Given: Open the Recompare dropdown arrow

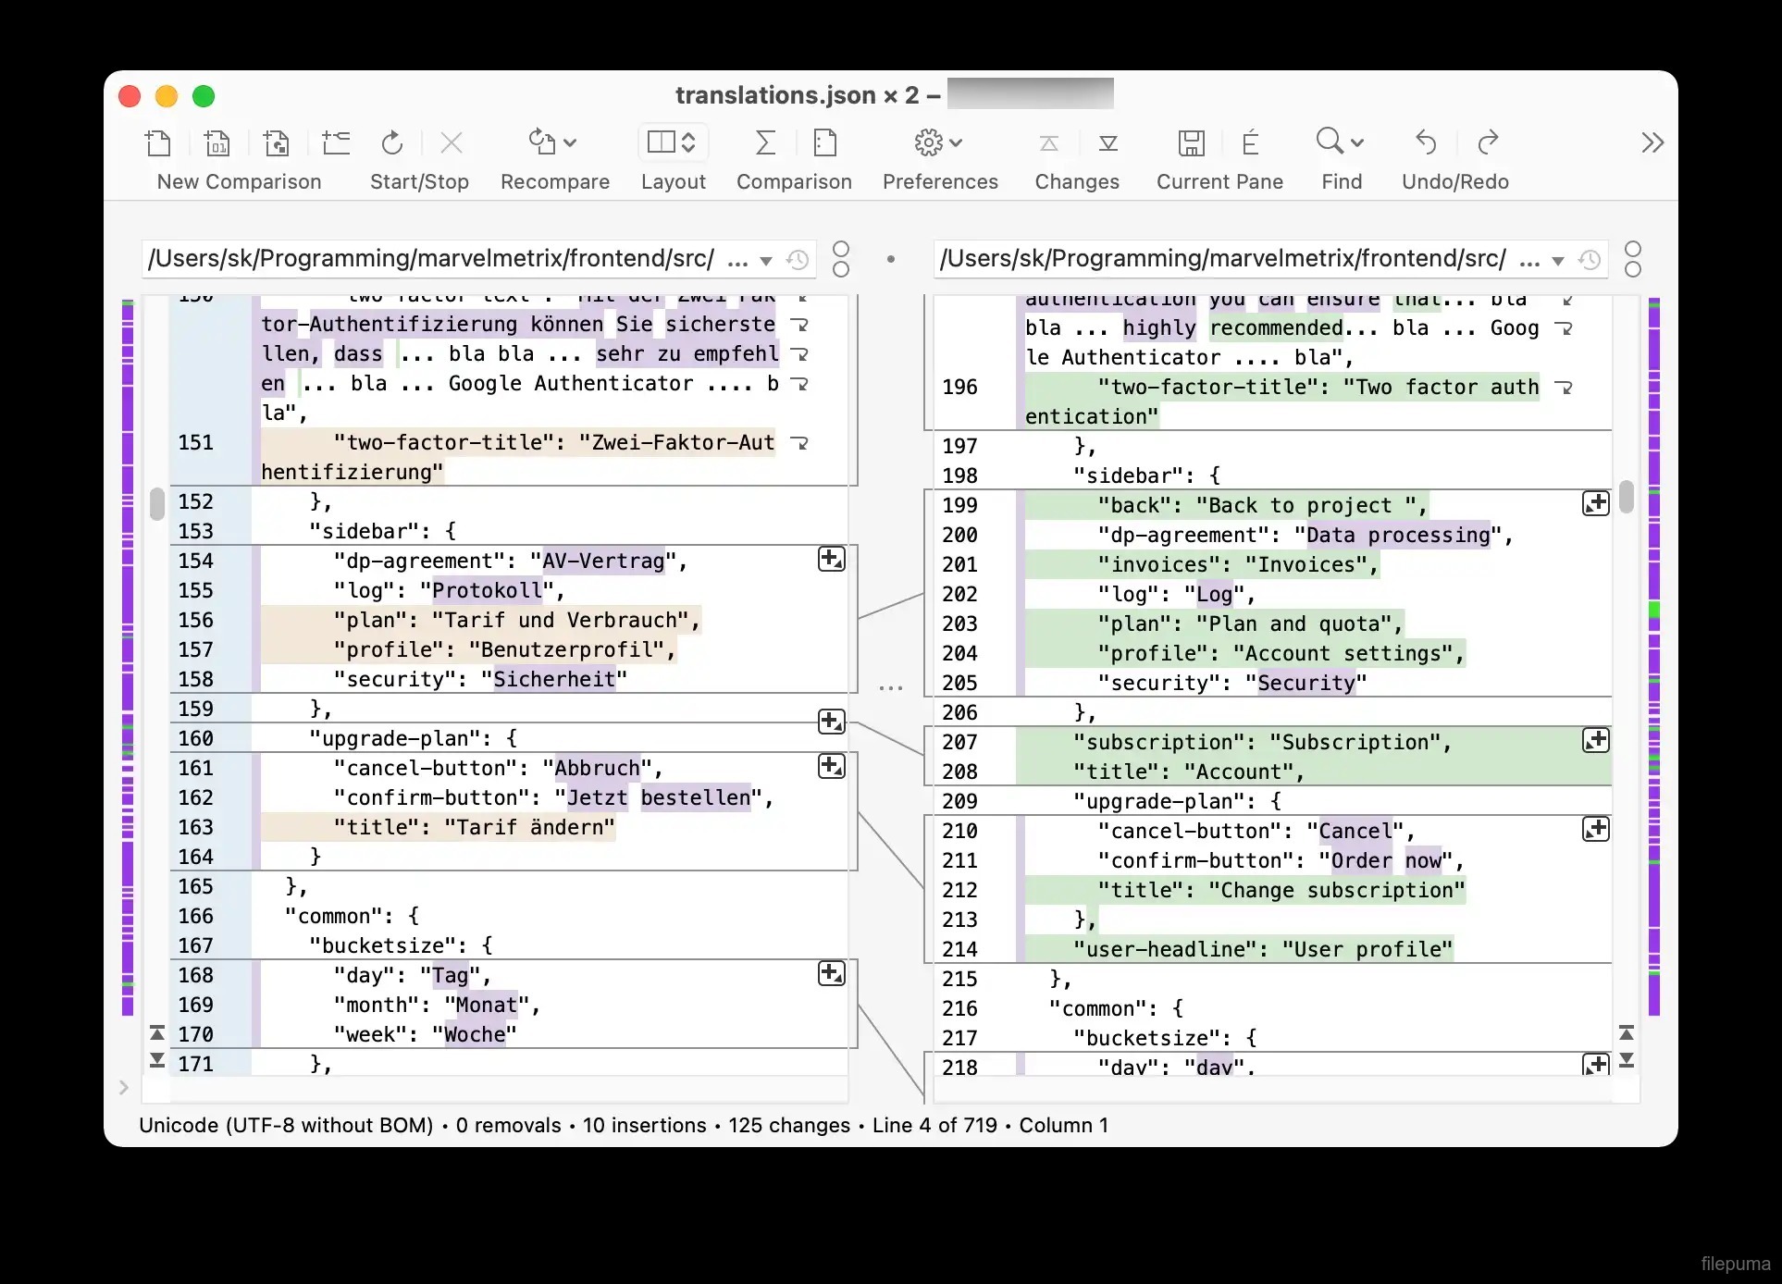Looking at the screenshot, I should 570,142.
